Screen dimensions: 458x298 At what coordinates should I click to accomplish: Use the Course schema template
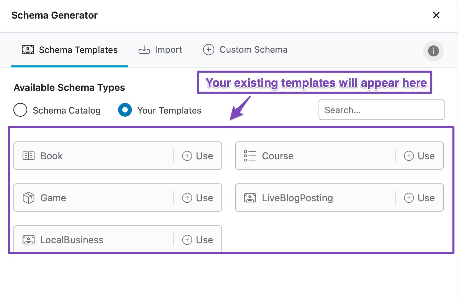click(419, 156)
